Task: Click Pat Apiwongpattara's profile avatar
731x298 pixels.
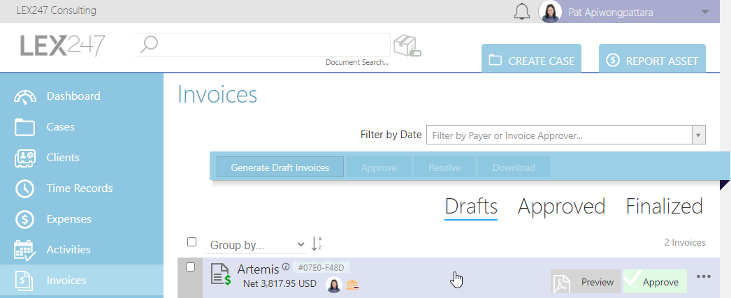Action: 550,12
